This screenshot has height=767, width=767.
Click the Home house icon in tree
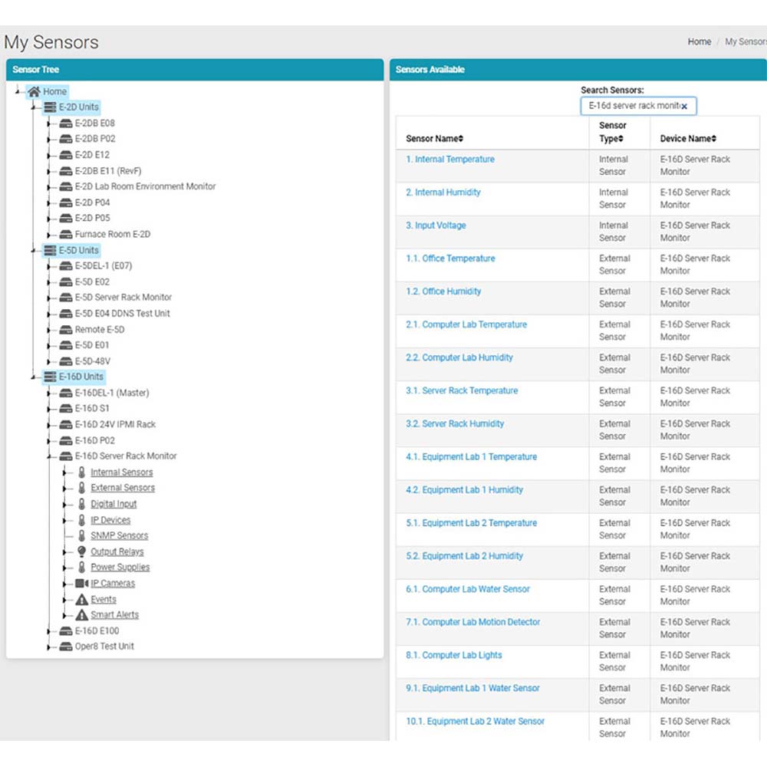coord(34,91)
